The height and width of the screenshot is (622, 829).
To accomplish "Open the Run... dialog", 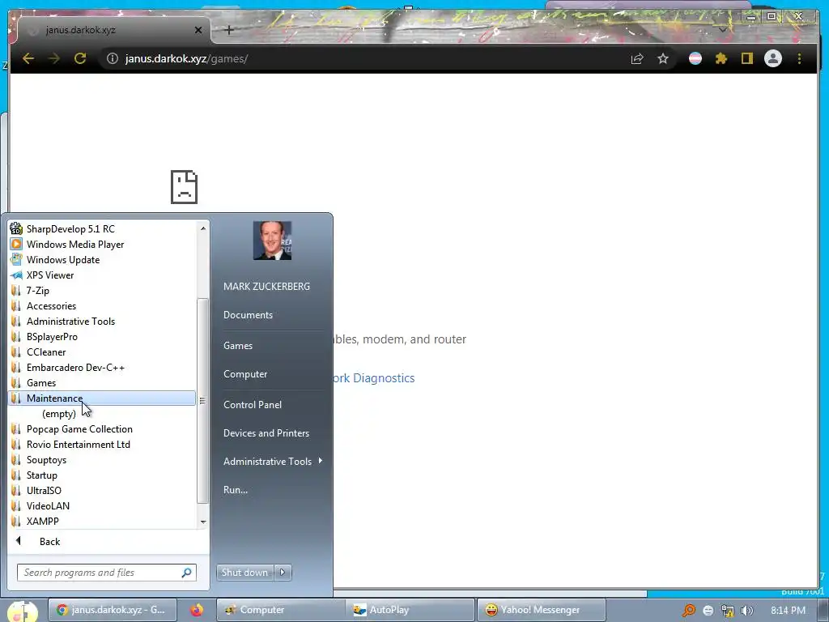I will pos(236,490).
